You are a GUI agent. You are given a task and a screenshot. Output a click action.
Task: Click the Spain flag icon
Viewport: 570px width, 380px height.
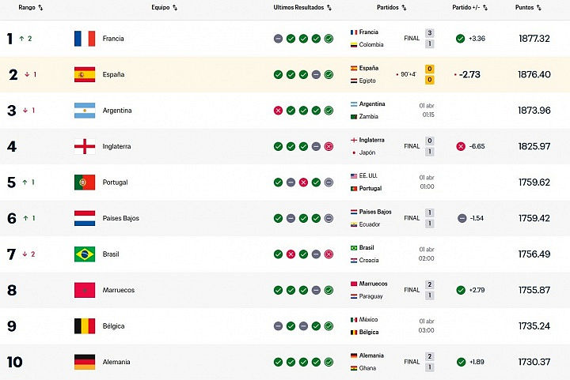(84, 75)
